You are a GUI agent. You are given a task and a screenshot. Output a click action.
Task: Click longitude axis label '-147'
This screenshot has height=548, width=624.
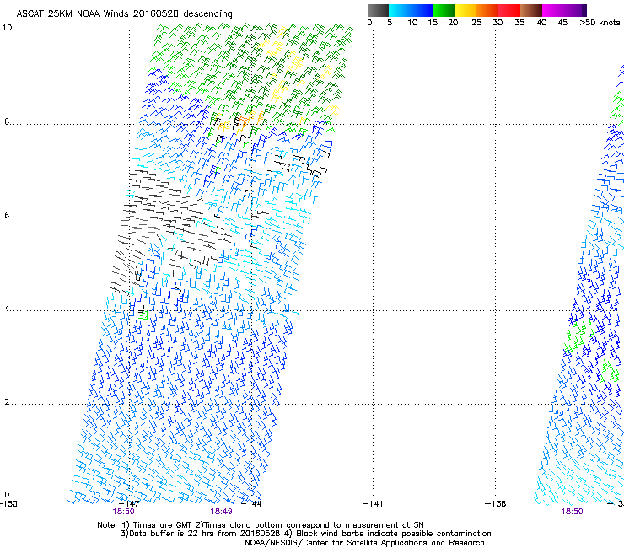(x=129, y=504)
